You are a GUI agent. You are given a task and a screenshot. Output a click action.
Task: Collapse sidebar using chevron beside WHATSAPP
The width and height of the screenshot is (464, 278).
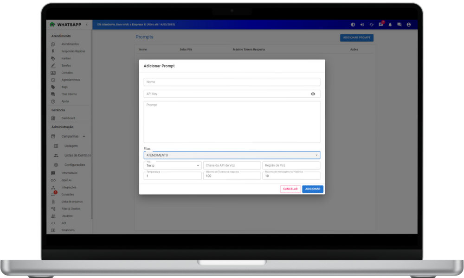[86, 25]
